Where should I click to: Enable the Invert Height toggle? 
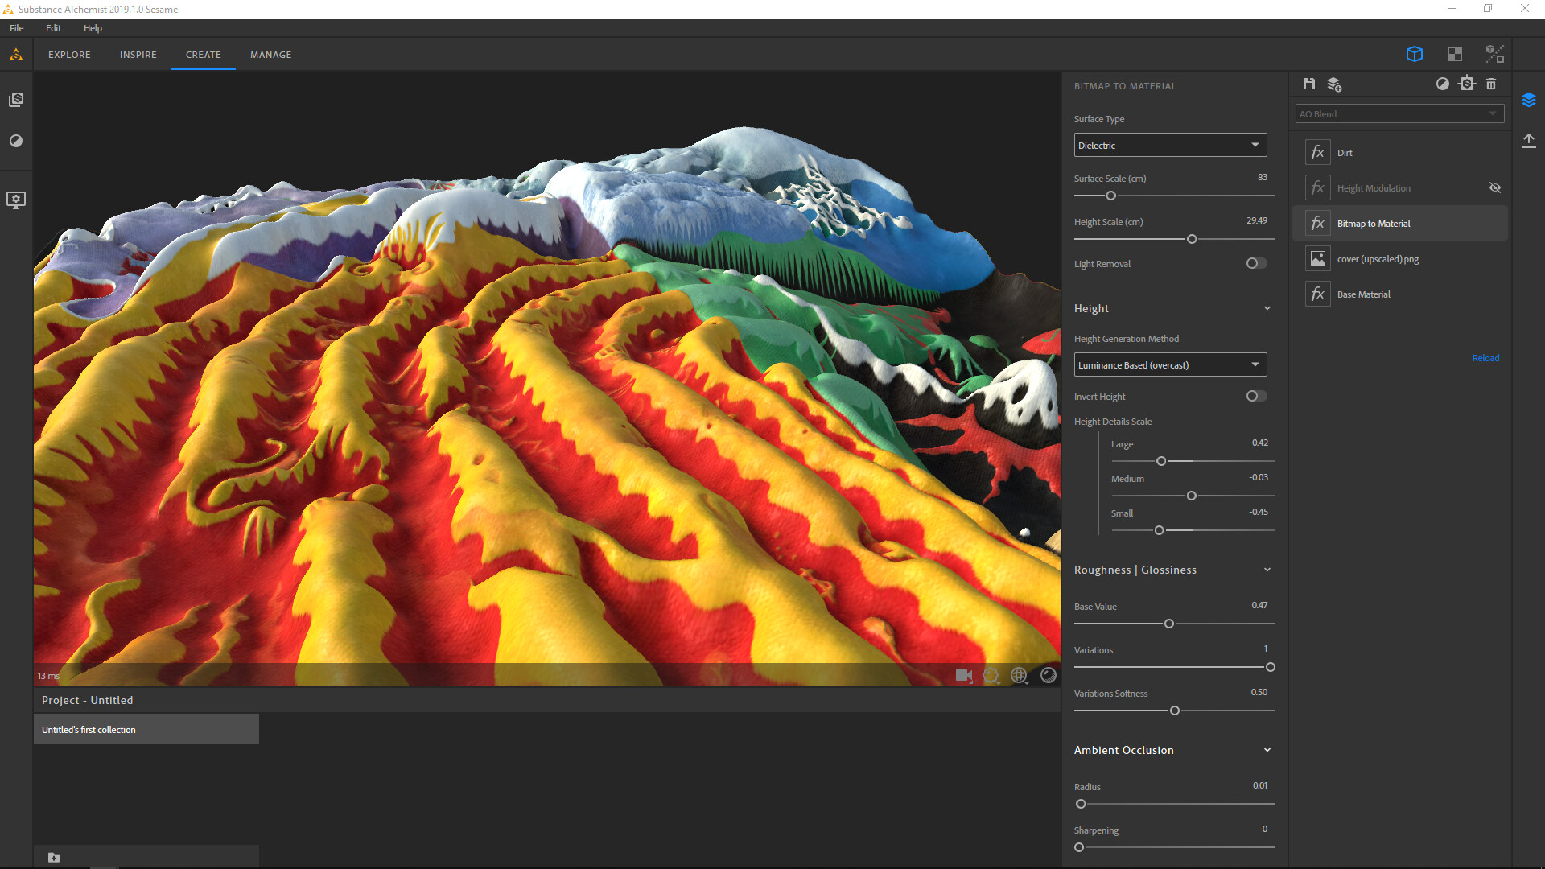coord(1256,396)
